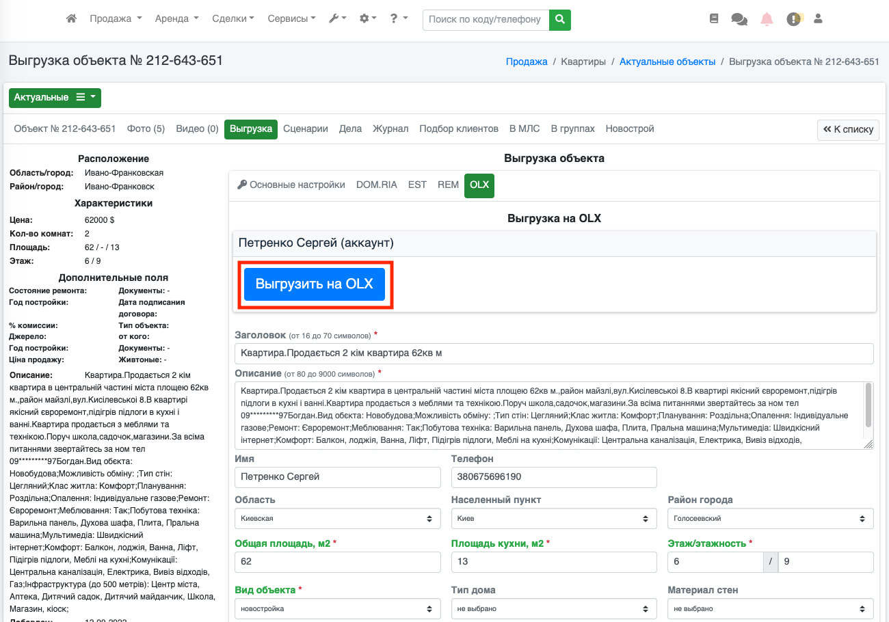Open the Район города dropdown
This screenshot has width=889, height=622.
tap(770, 519)
